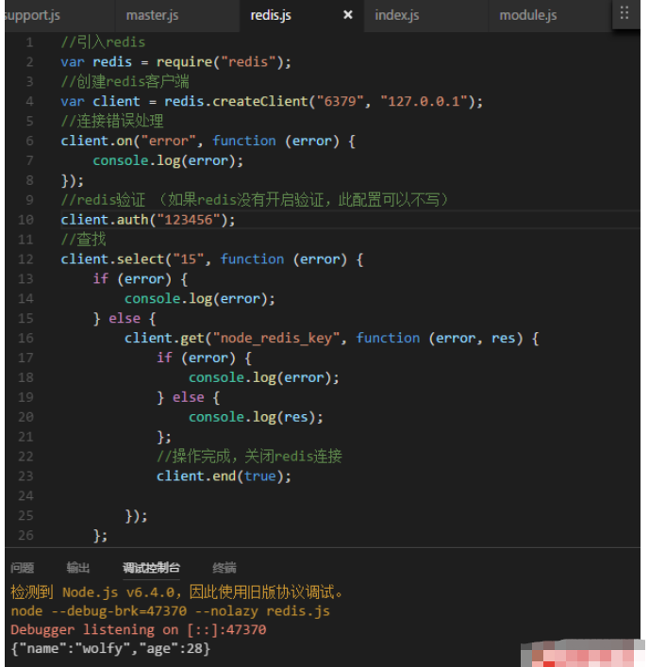Click the 检测到 Node.js v6.4.0 message
Viewport: 649px width, 667px height.
coord(176,592)
